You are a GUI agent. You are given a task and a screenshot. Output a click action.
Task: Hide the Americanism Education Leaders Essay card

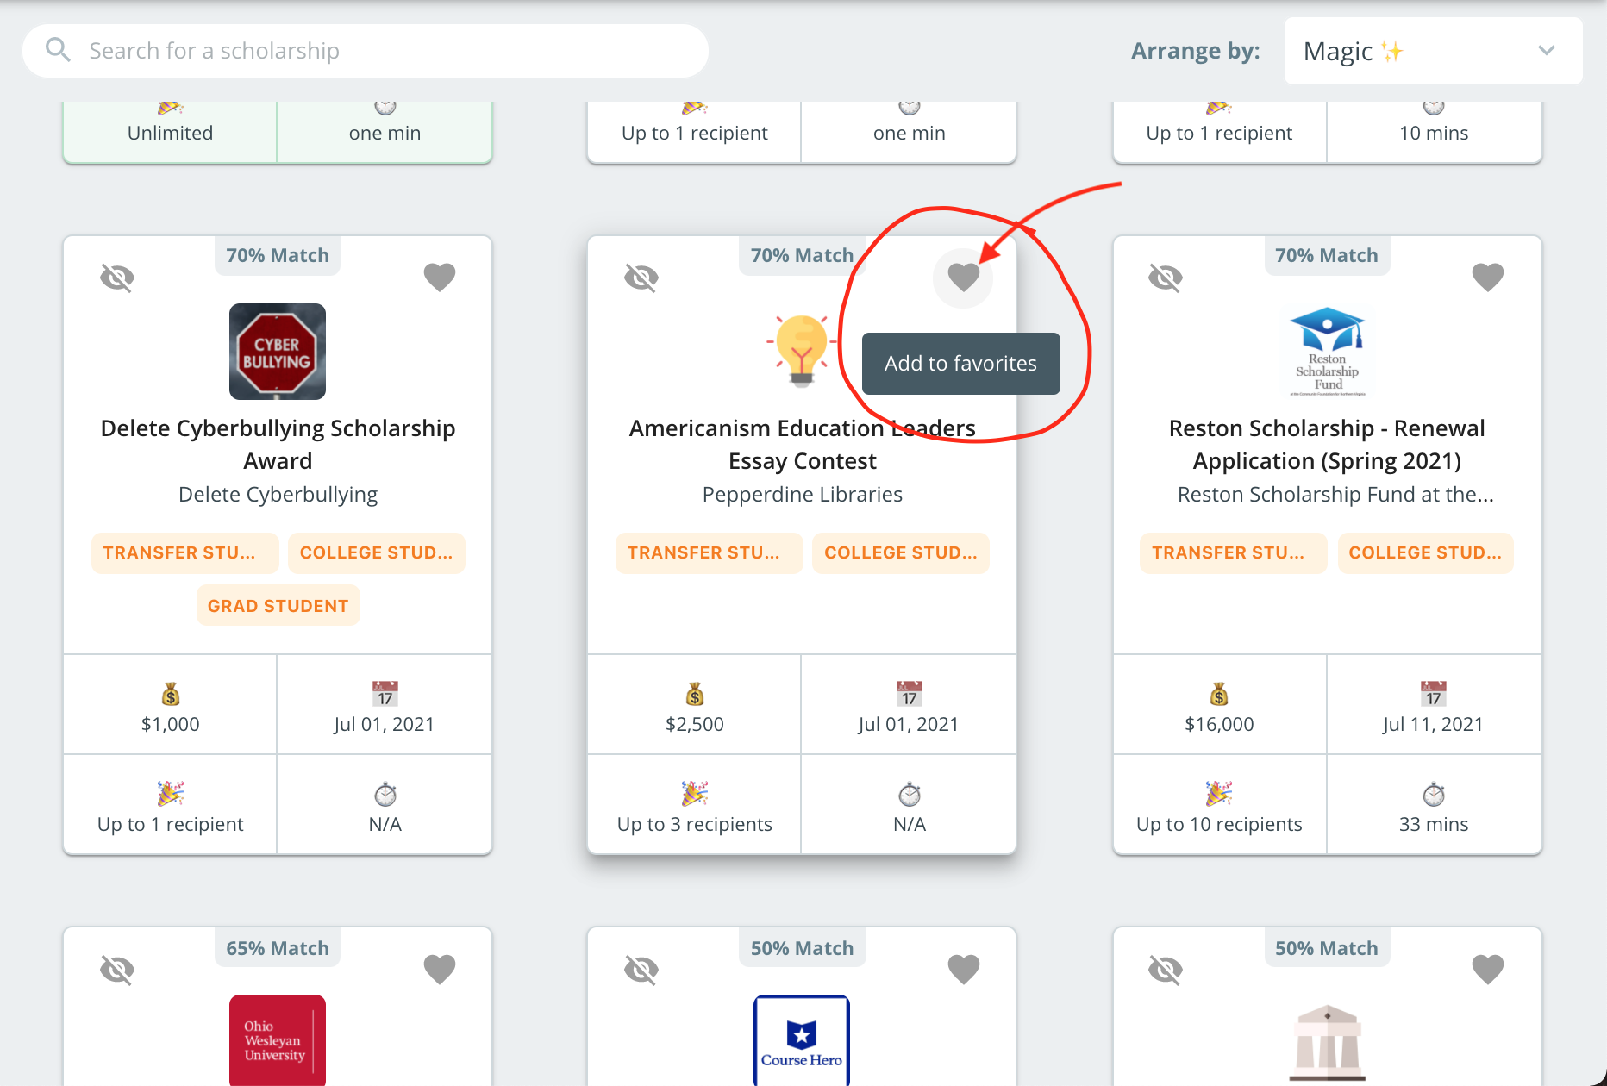(x=641, y=278)
